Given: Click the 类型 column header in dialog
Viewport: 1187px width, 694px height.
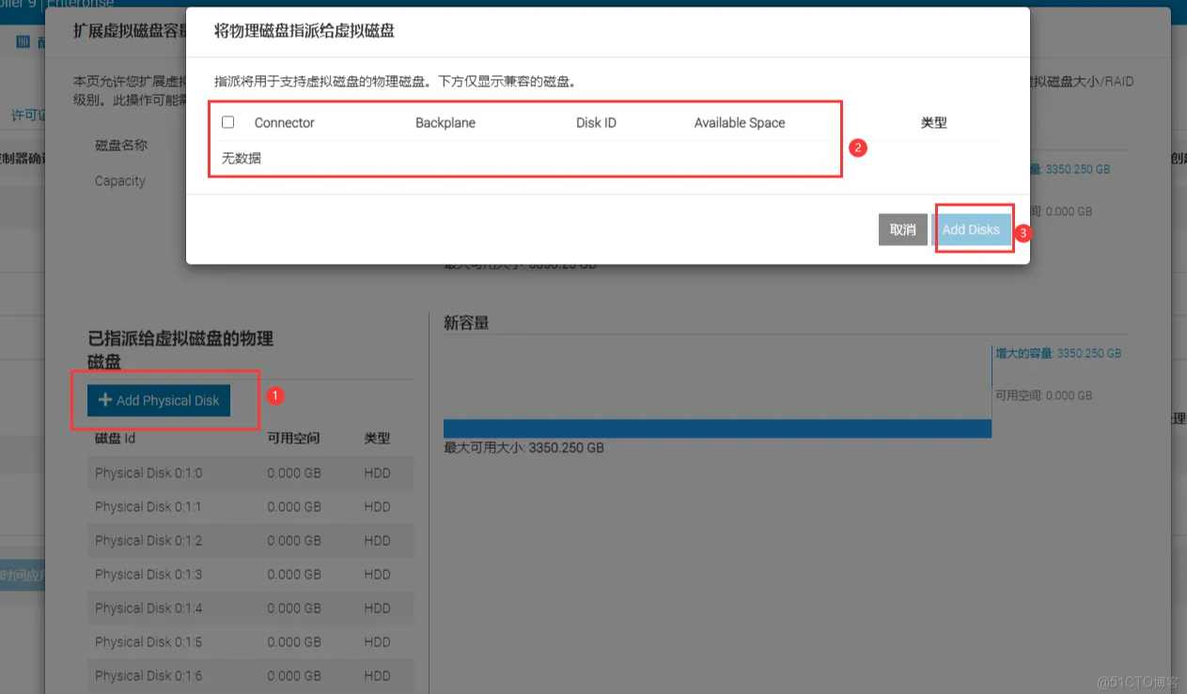Looking at the screenshot, I should point(933,123).
